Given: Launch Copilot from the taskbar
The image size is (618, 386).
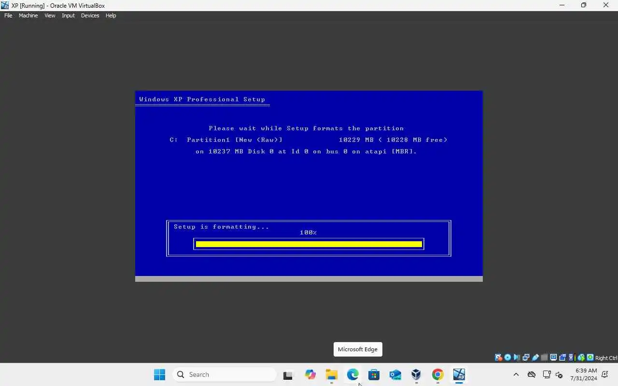Looking at the screenshot, I should tap(310, 374).
